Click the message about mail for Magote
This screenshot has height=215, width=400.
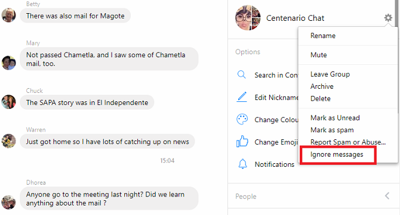75,15
